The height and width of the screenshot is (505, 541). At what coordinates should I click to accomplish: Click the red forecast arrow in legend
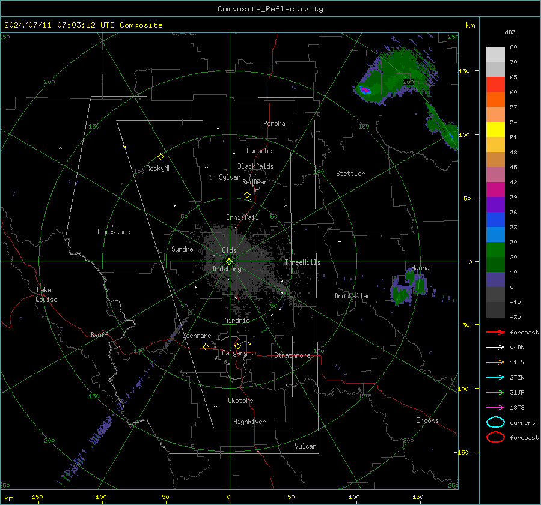coord(495,332)
